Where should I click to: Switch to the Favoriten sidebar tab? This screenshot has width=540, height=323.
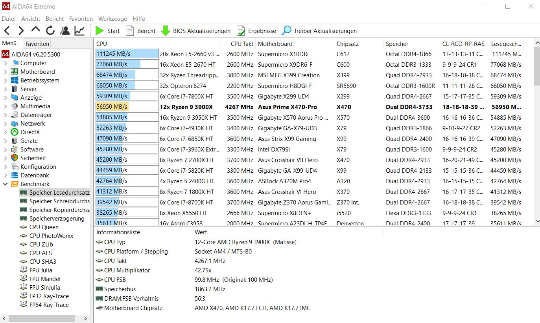click(x=37, y=44)
